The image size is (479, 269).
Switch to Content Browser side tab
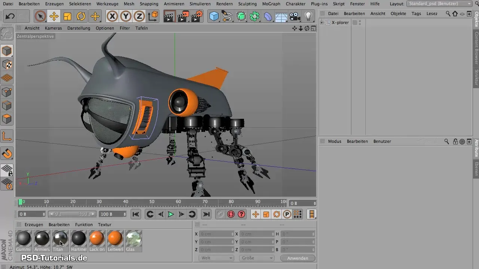pyautogui.click(x=476, y=48)
